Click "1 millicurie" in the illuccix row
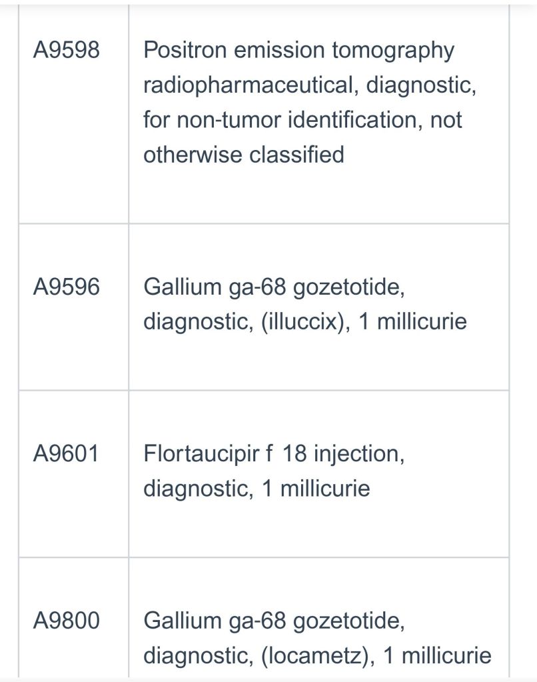 point(412,322)
